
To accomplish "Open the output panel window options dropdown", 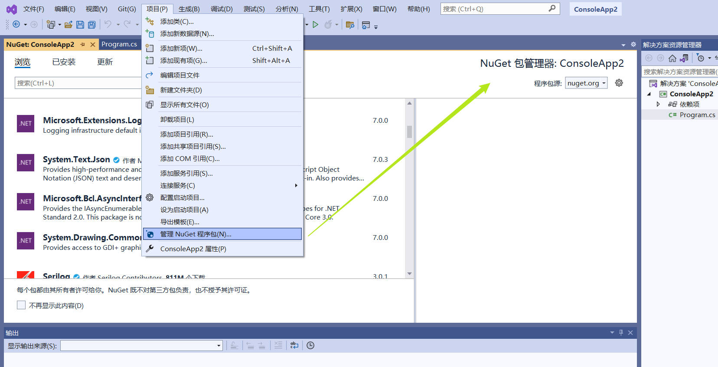I will tap(612, 333).
